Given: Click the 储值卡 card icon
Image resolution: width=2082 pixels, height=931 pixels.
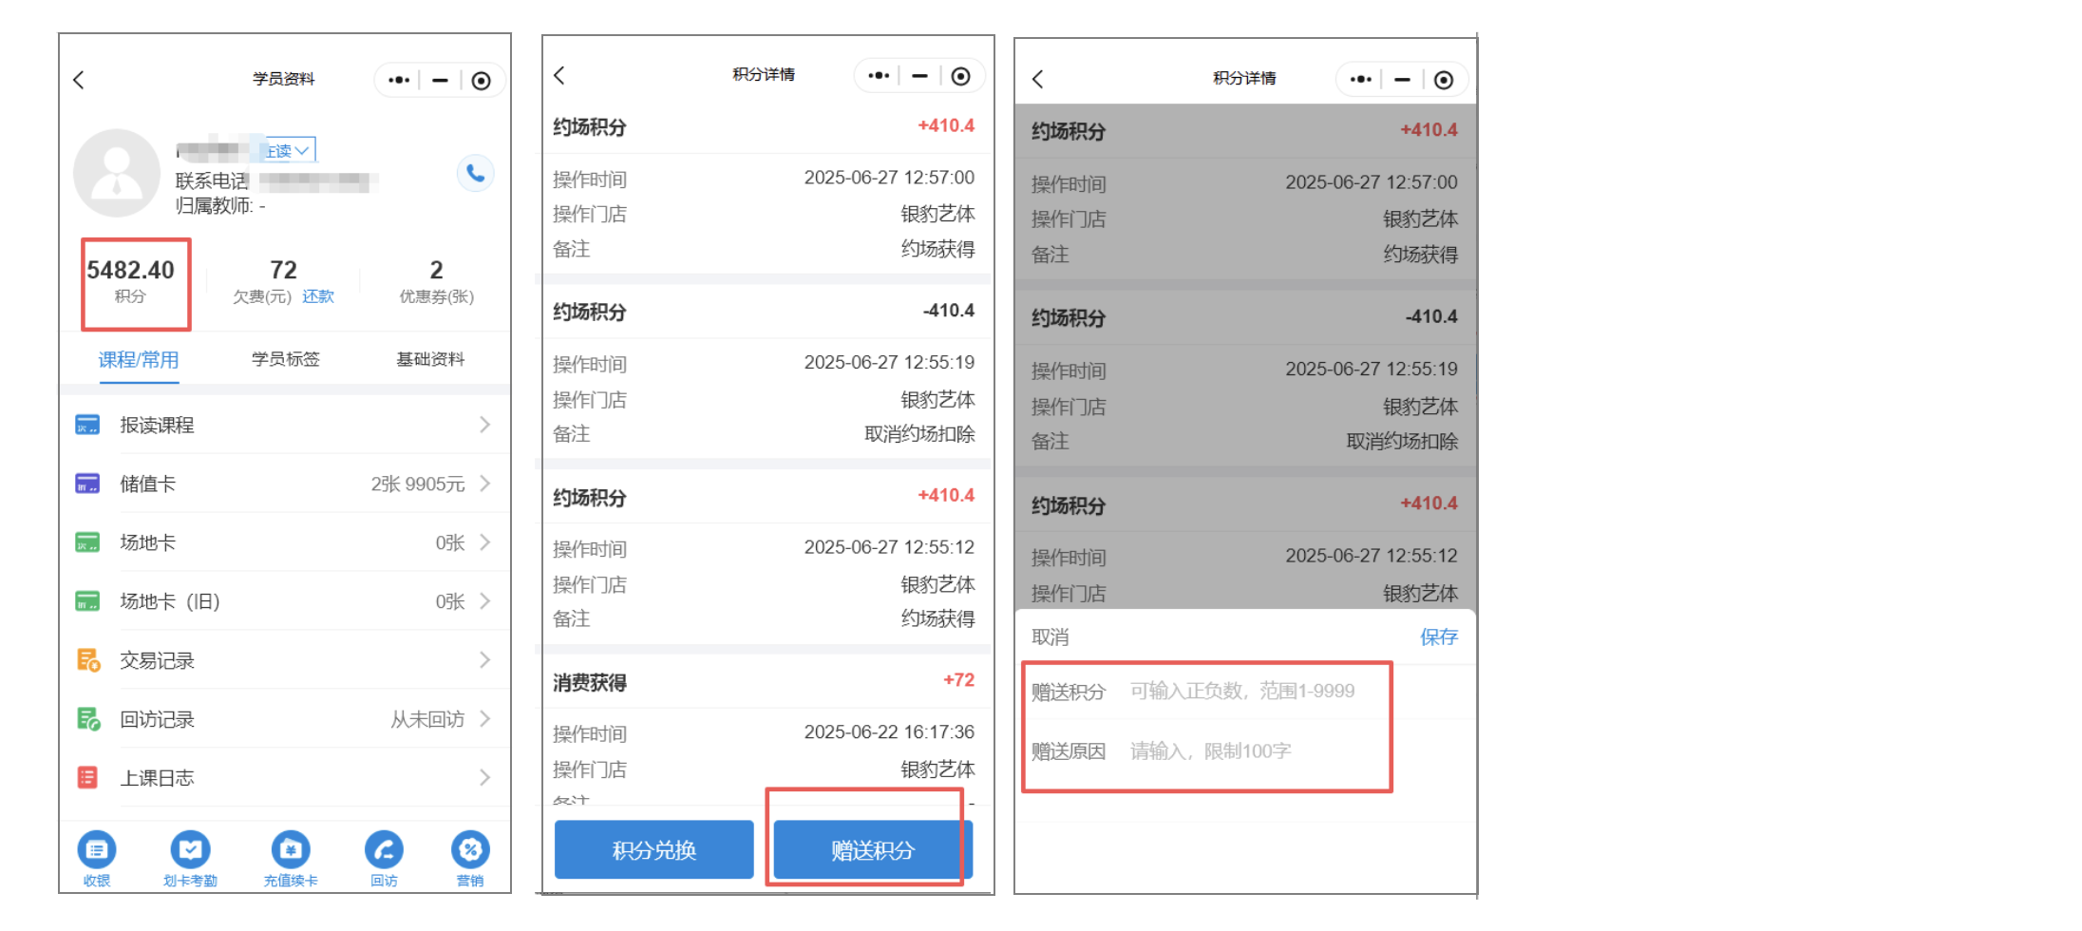Looking at the screenshot, I should (87, 484).
